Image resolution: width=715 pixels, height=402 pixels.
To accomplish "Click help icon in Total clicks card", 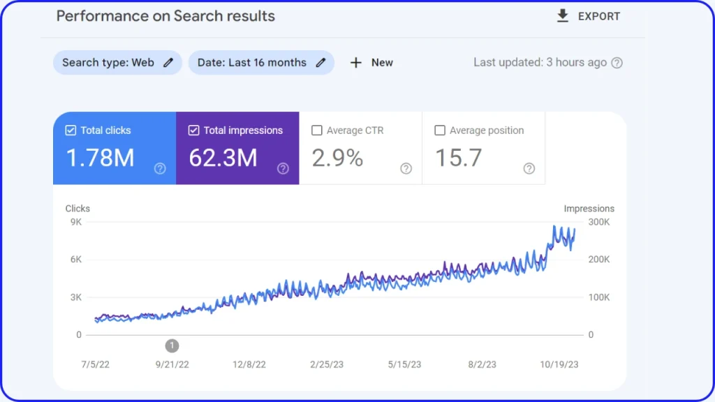I will [160, 168].
